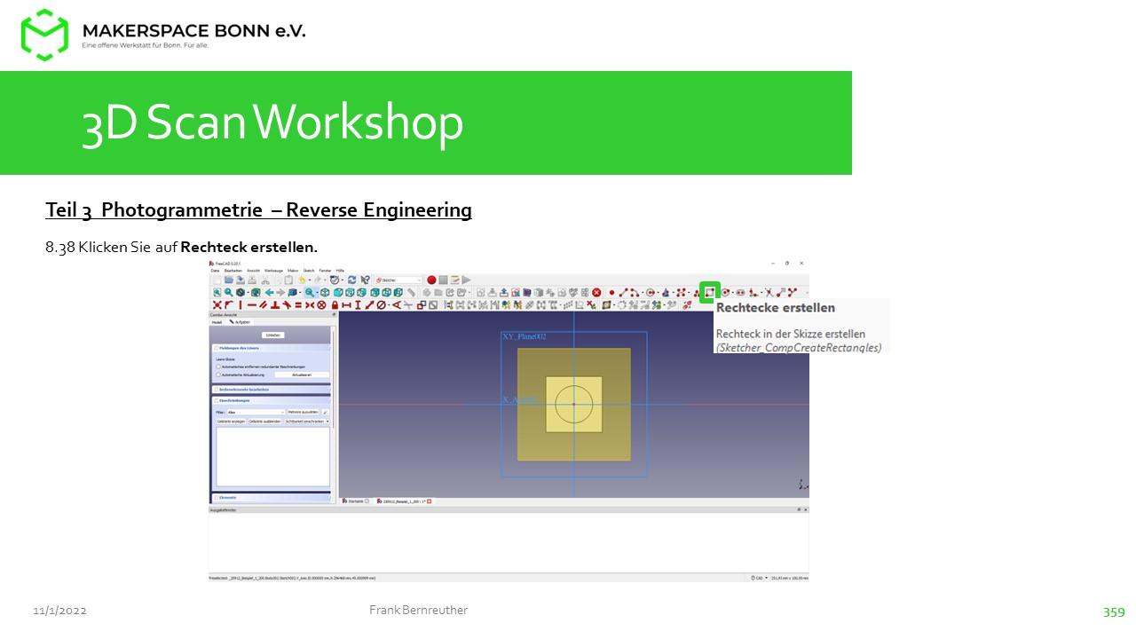The height and width of the screenshot is (639, 1136).
Task: Click the Rechtecke erstellen rectangle tool
Action: [710, 293]
